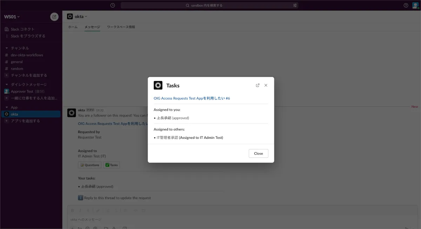The image size is (421, 229).
Task: Open the OIG Access Requests link in message
Action: [113, 124]
